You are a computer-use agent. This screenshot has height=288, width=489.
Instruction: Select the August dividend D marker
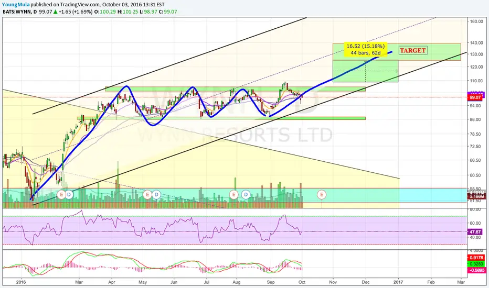click(x=246, y=195)
